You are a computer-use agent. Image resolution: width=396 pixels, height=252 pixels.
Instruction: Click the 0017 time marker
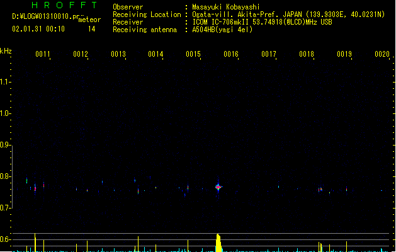[269, 54]
